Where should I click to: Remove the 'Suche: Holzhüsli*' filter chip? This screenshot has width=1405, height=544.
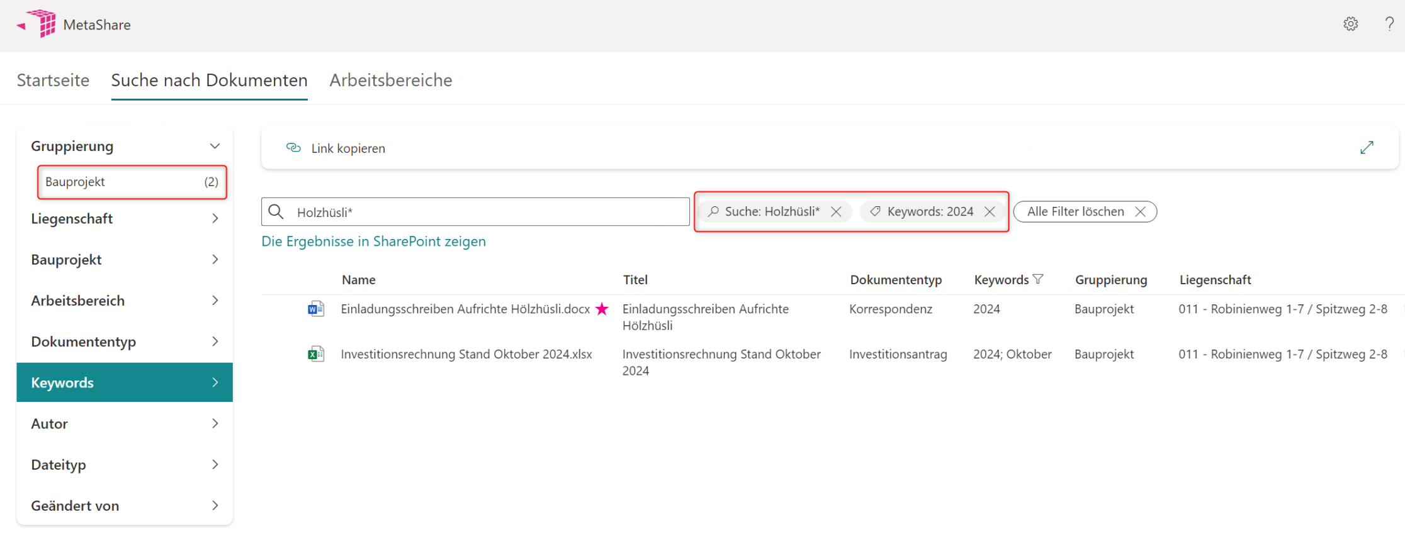click(836, 212)
